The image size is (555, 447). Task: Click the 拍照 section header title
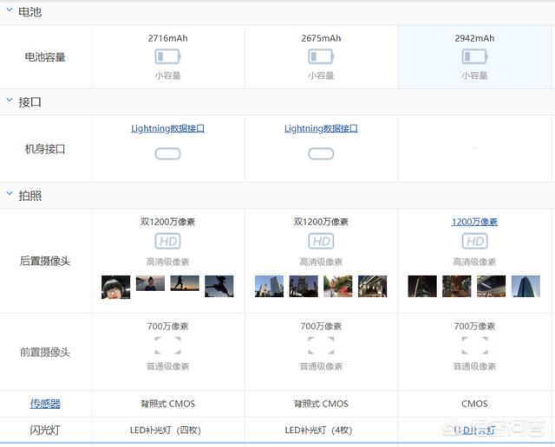29,196
